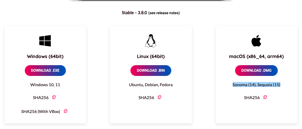Click the Windows logo icon

tap(45, 41)
